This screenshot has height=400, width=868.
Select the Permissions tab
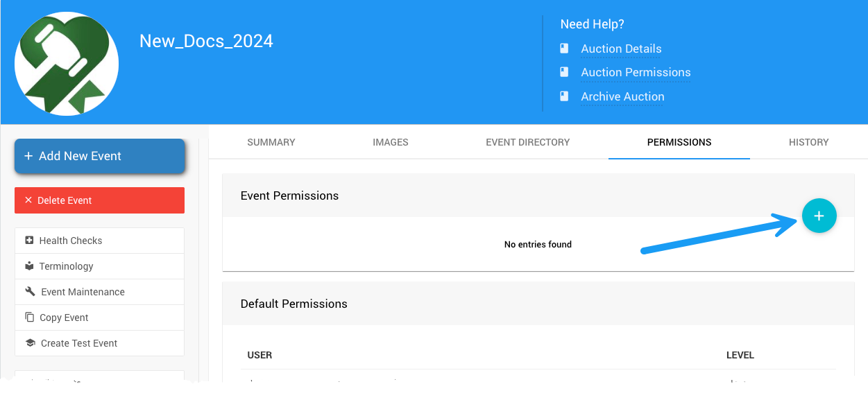(x=679, y=142)
